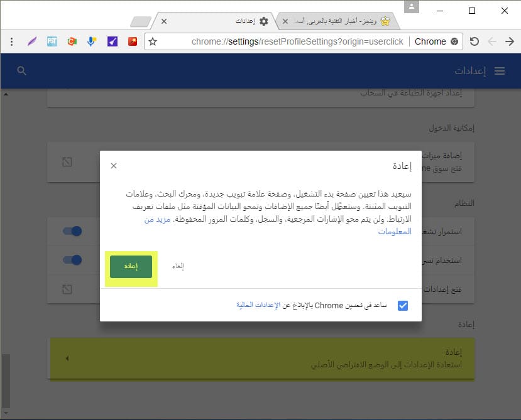The width and height of the screenshot is (521, 420).
Task: Toggle the first system switch off
Action: (x=73, y=231)
